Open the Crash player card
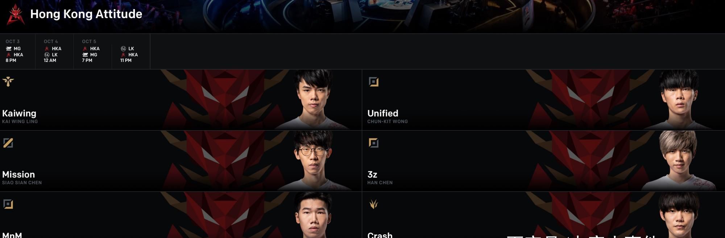 543,215
